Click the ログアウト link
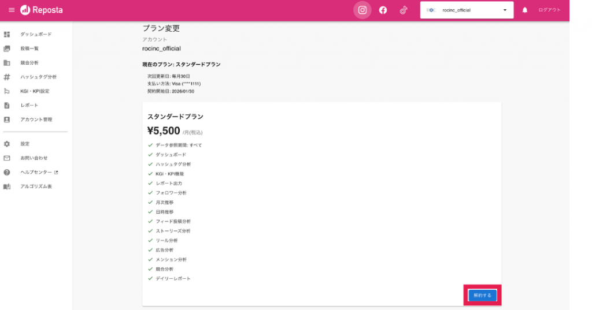The width and height of the screenshot is (592, 310). (x=549, y=10)
